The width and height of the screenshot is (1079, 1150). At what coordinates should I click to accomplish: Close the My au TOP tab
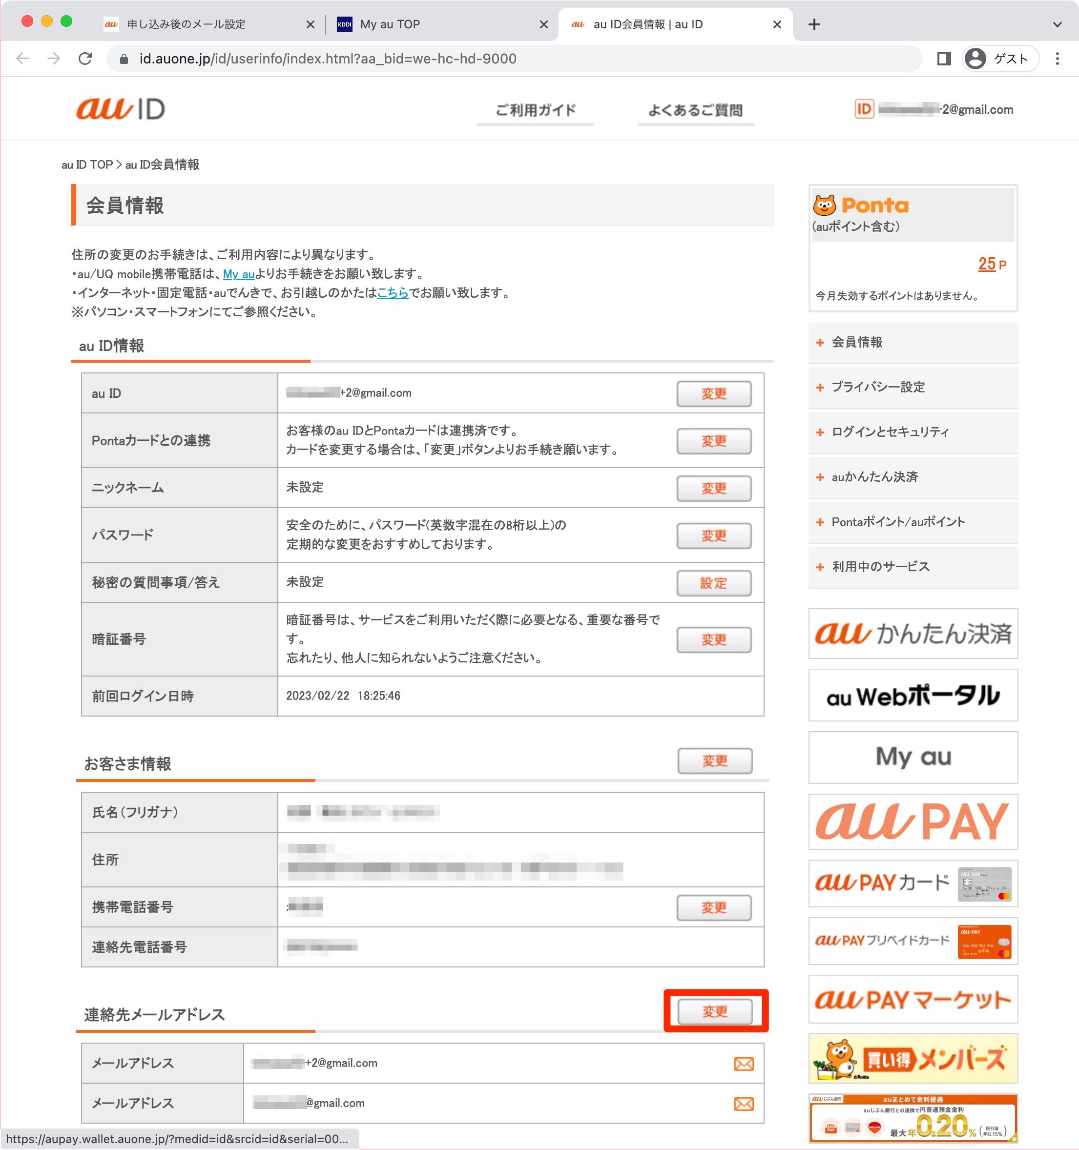point(543,24)
